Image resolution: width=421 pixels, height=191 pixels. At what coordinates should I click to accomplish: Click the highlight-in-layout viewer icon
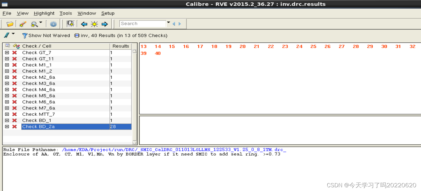[71, 24]
